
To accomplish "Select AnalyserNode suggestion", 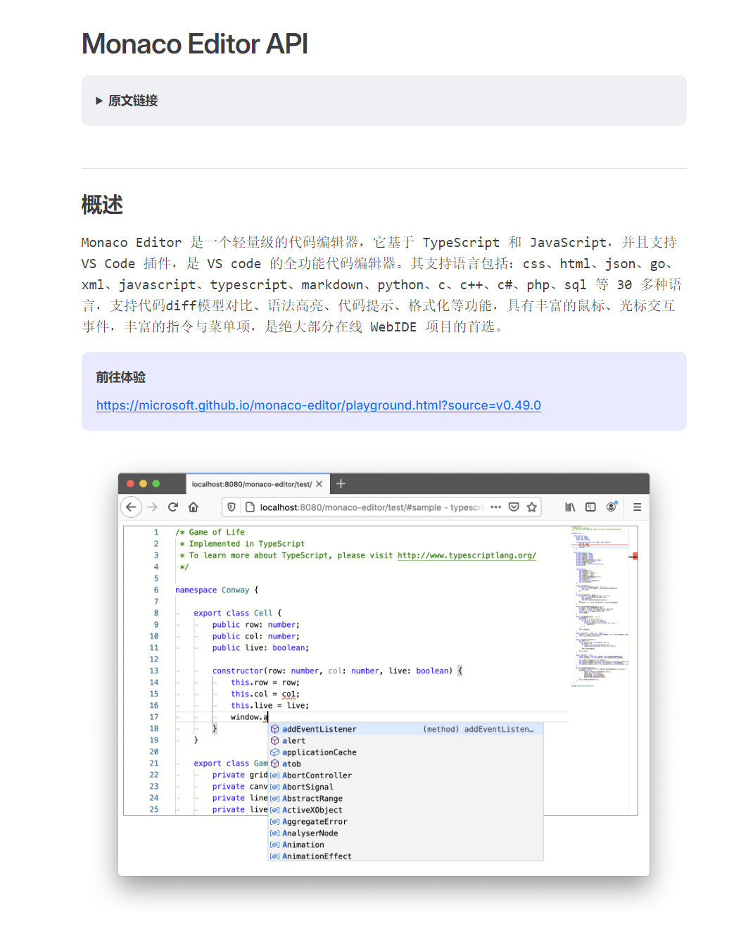I will (406, 833).
